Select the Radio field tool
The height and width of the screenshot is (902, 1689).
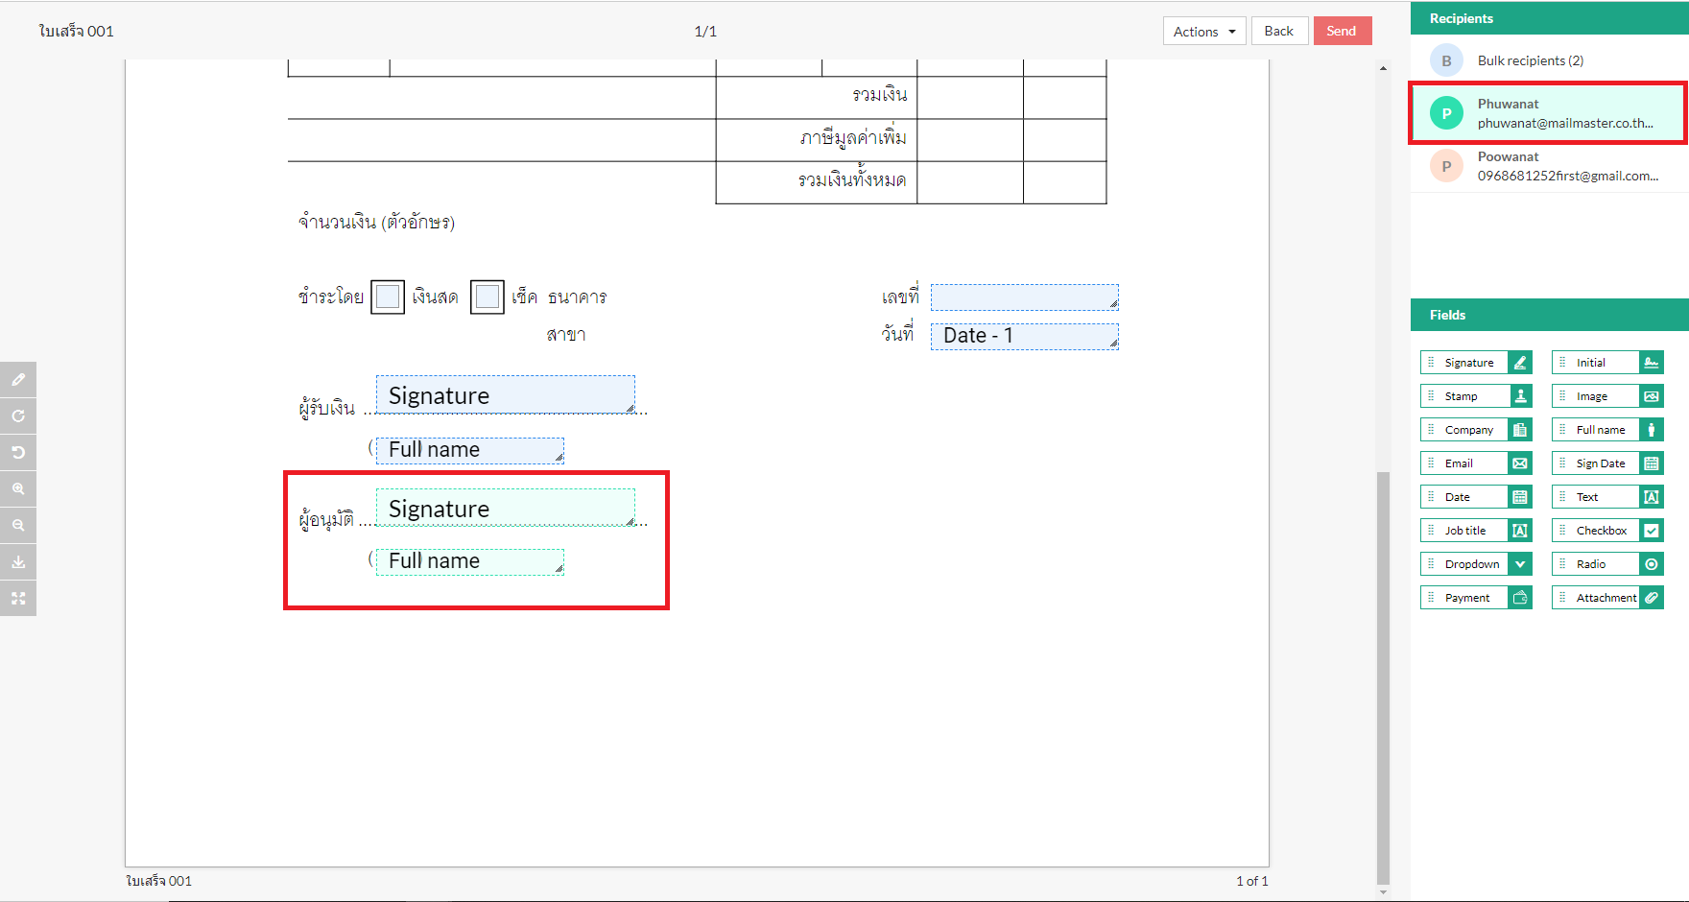click(x=1607, y=564)
